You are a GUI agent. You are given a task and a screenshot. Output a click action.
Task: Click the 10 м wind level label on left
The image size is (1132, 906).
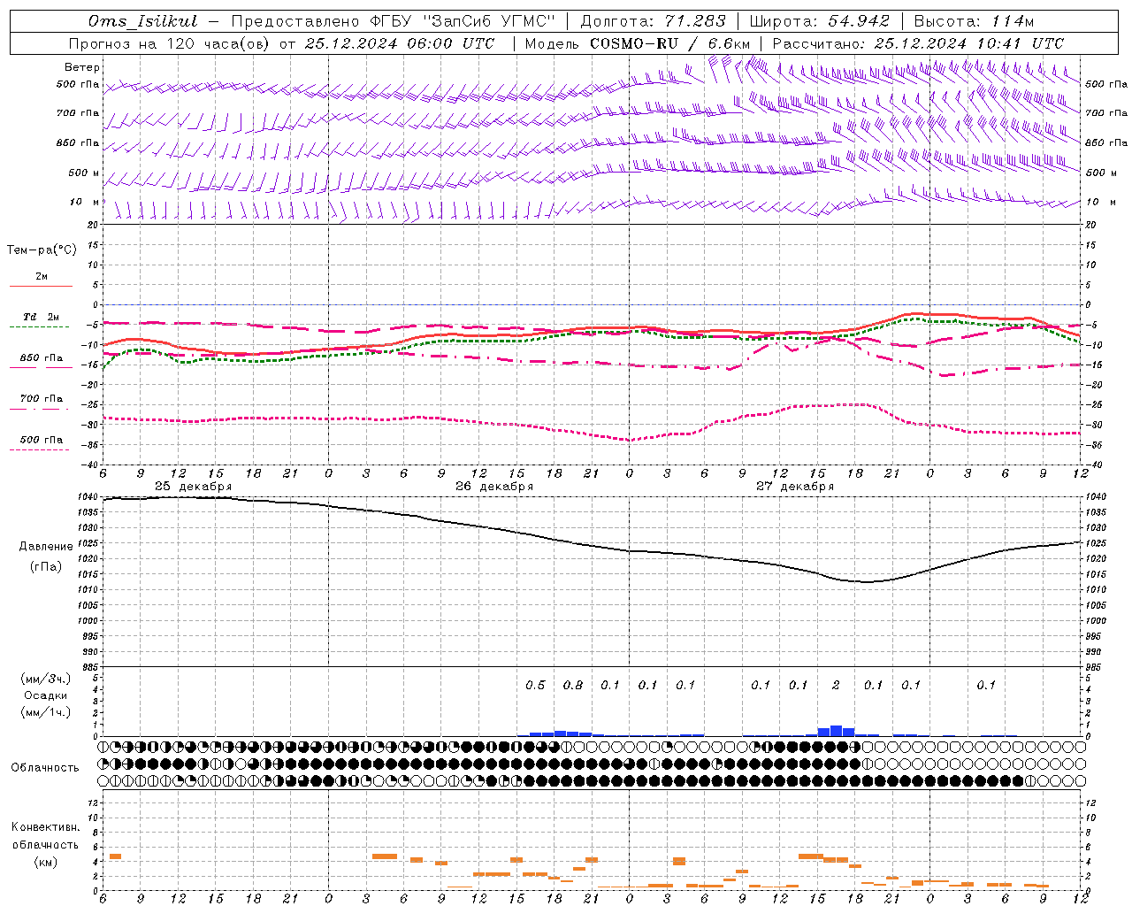85,202
